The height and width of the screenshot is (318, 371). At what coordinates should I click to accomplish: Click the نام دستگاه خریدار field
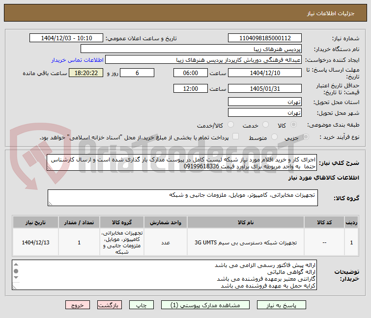pyautogui.click(x=191, y=49)
